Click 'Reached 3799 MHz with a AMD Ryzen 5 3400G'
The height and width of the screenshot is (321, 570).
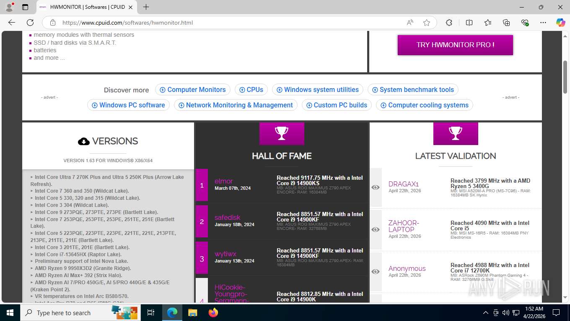(490, 183)
